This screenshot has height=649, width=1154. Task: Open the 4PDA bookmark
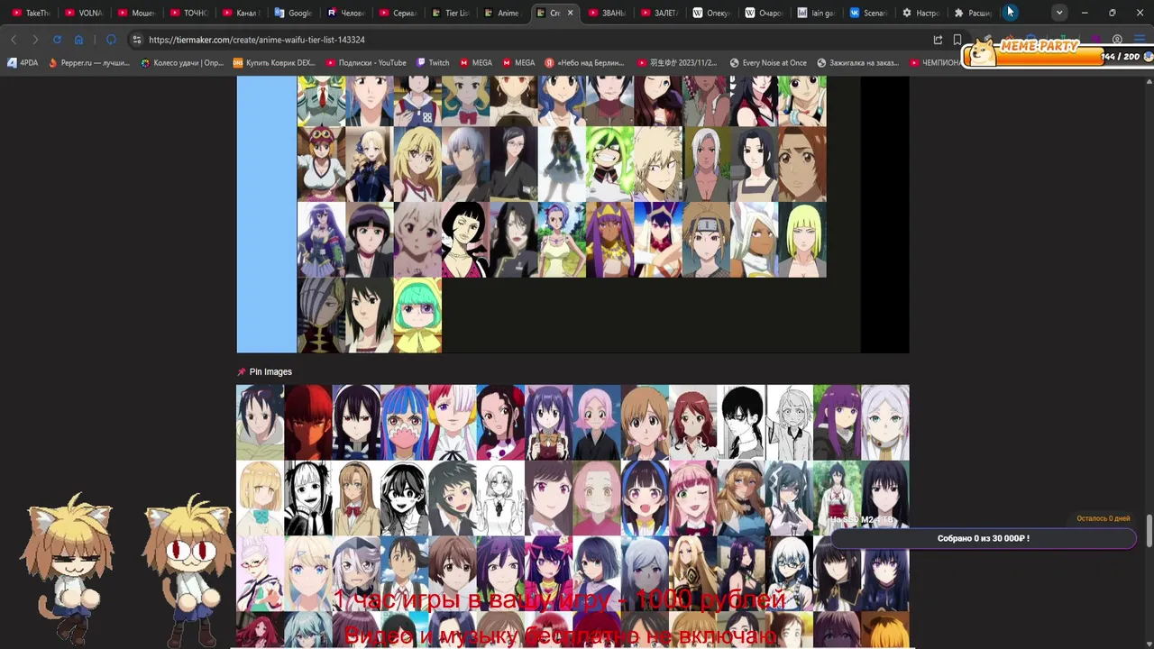(23, 63)
